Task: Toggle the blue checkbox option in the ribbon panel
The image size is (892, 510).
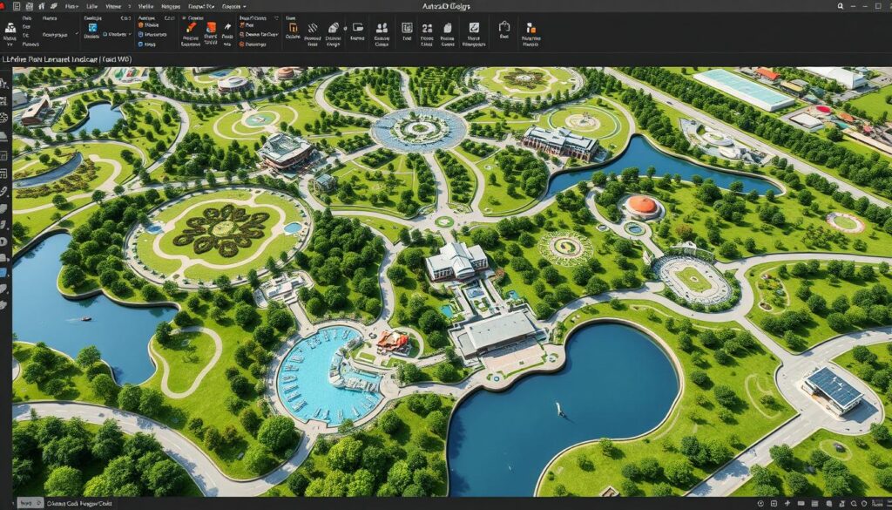Action: (x=140, y=35)
